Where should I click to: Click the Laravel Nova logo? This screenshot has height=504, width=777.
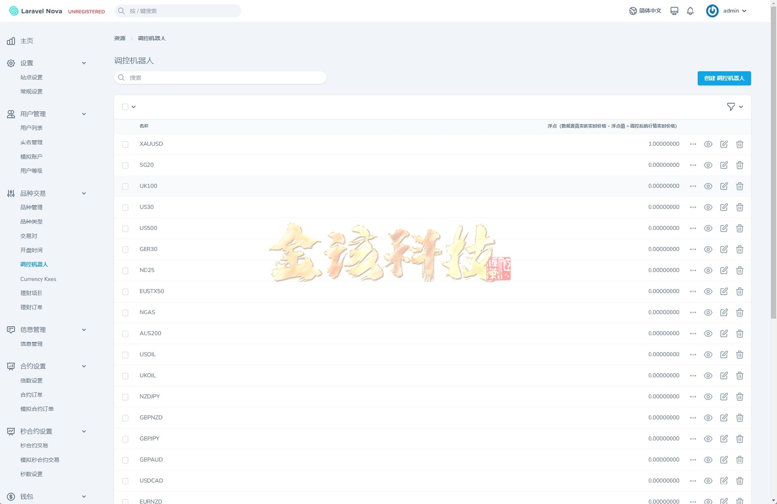pos(36,11)
